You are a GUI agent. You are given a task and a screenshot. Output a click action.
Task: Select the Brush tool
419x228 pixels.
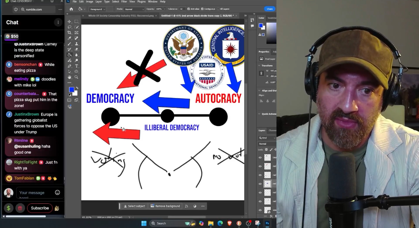[x=69, y=44]
